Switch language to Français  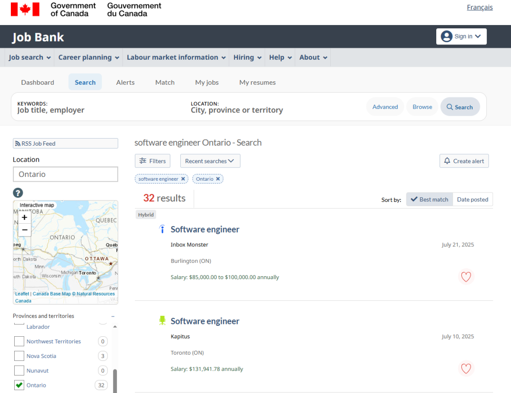click(x=480, y=7)
